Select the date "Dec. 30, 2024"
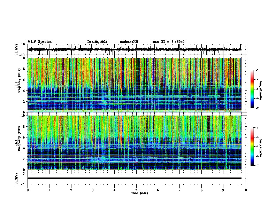276x213 pixels. coord(97,42)
